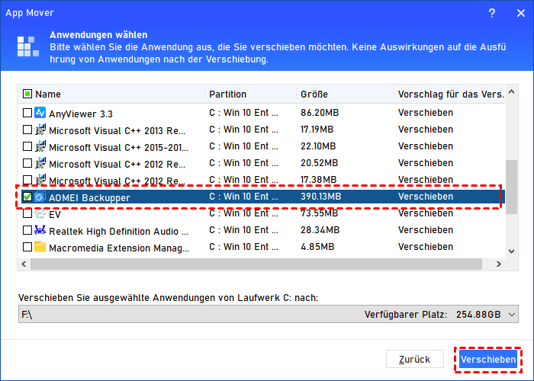This screenshot has width=534, height=381.
Task: Sort by the Größe column header
Action: coord(314,94)
